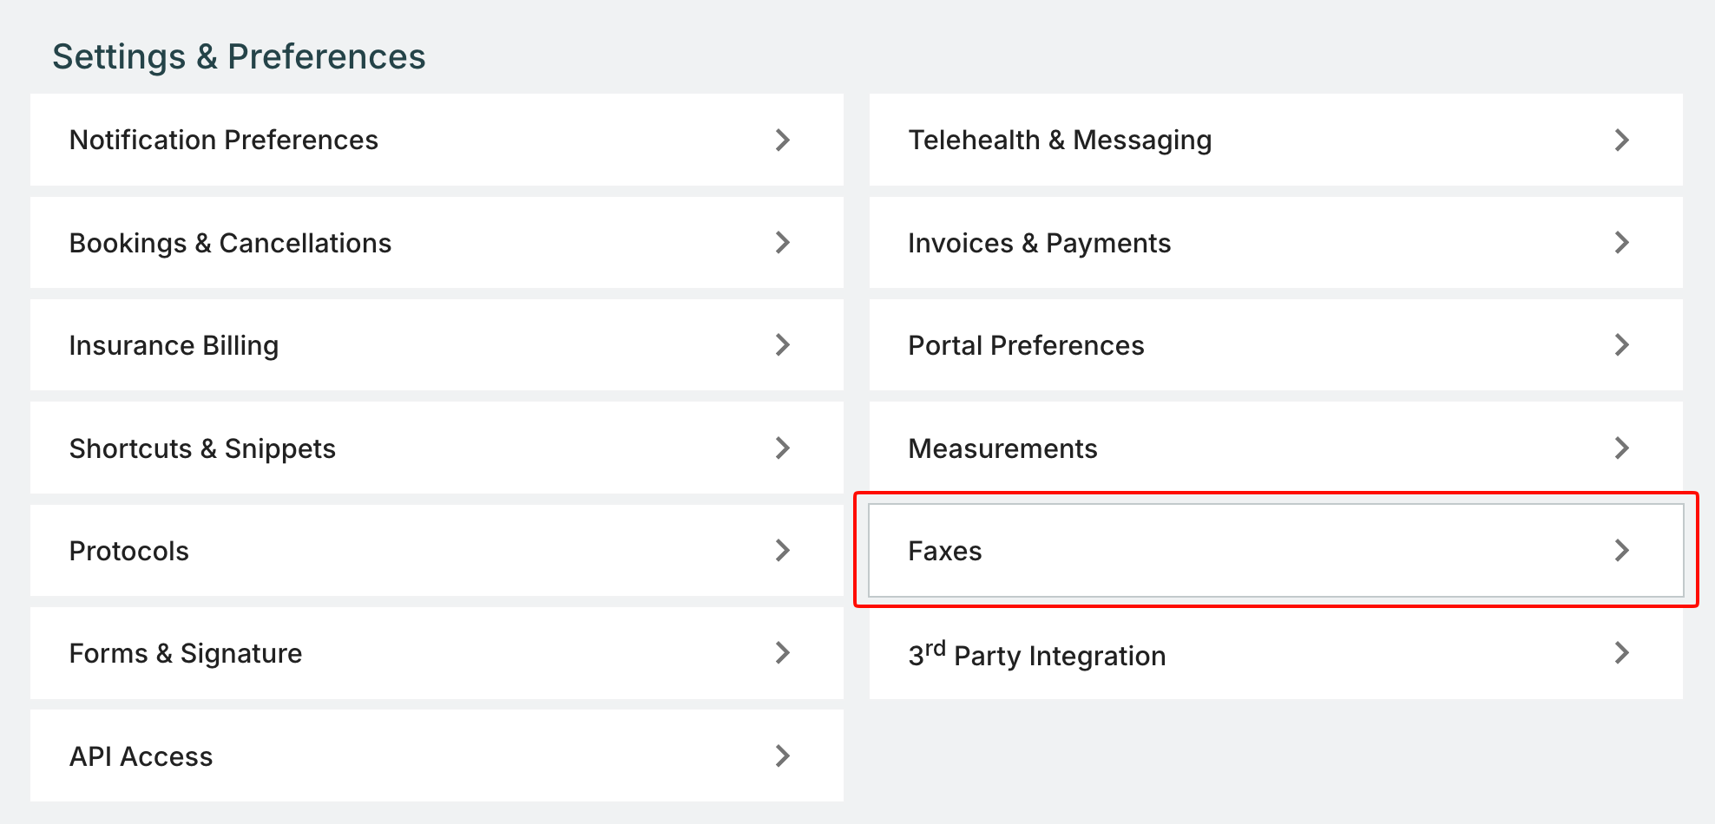Viewport: 1715px width, 824px height.
Task: Click the chevron on the Insurance Billing row
Action: point(782,345)
